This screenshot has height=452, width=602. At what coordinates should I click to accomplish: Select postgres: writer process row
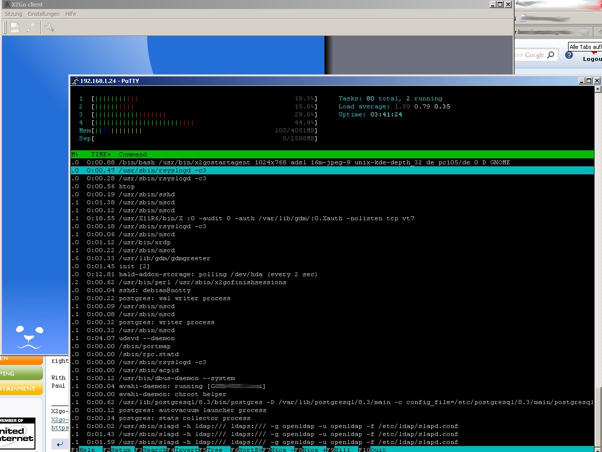pos(332,322)
